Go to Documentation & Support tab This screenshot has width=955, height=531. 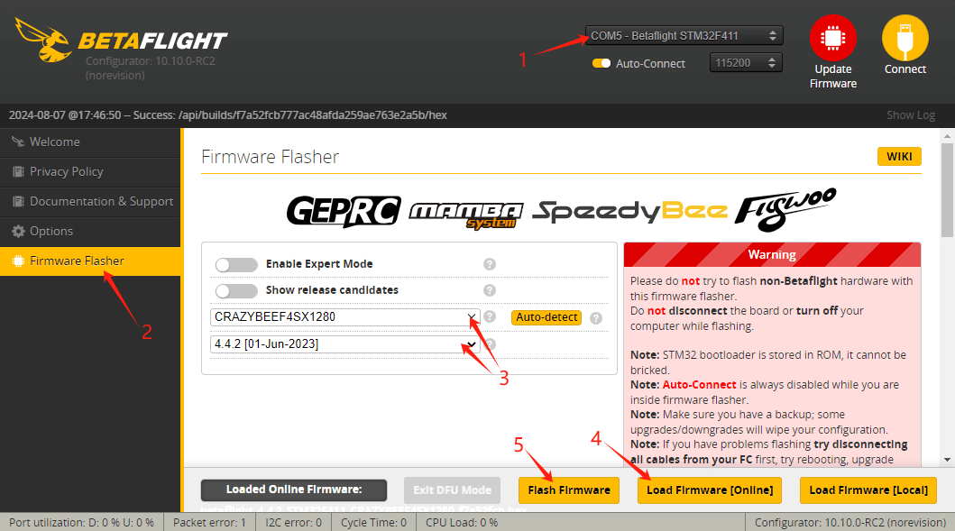[100, 201]
